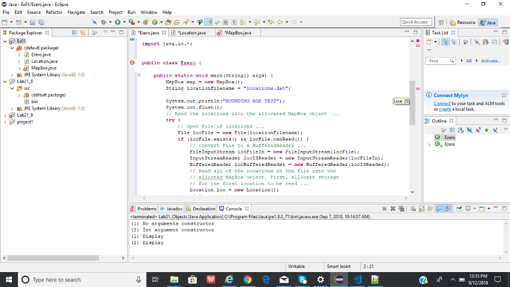Collapse the Ex01 project tree

tap(6, 40)
